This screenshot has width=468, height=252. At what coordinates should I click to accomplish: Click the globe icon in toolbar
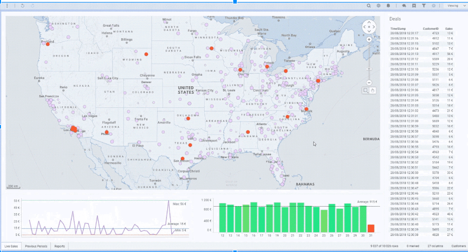[x=378, y=6]
